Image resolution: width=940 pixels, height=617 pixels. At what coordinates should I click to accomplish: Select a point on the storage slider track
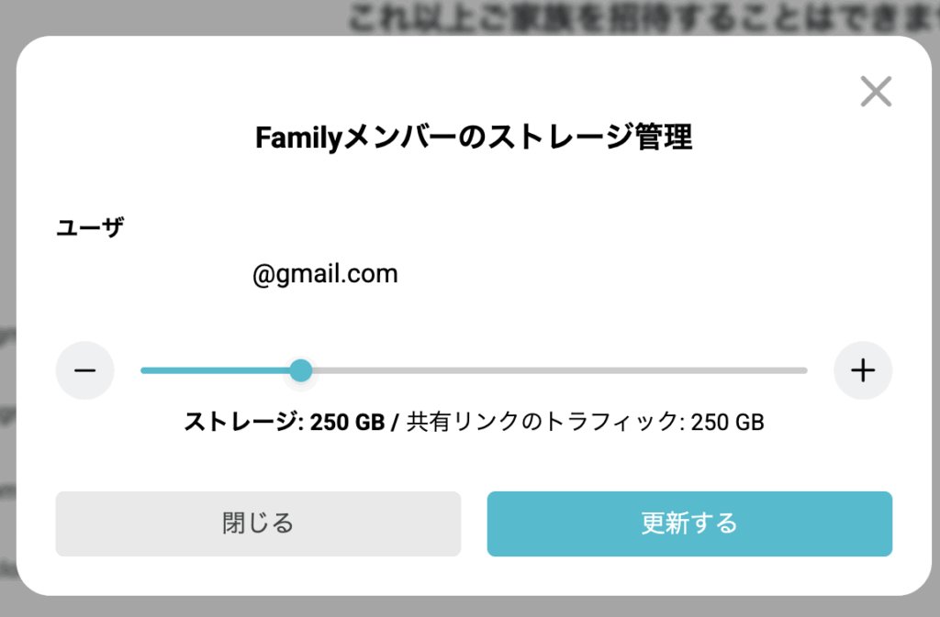[551, 370]
